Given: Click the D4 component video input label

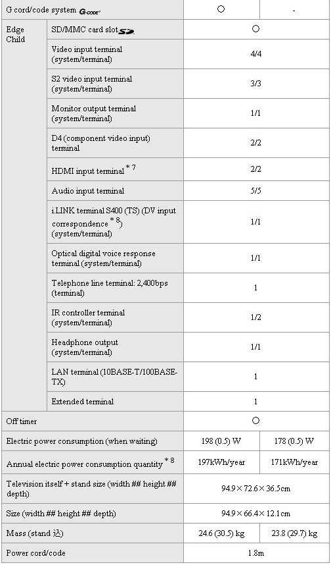Looking at the screenshot, I should 101,143.
